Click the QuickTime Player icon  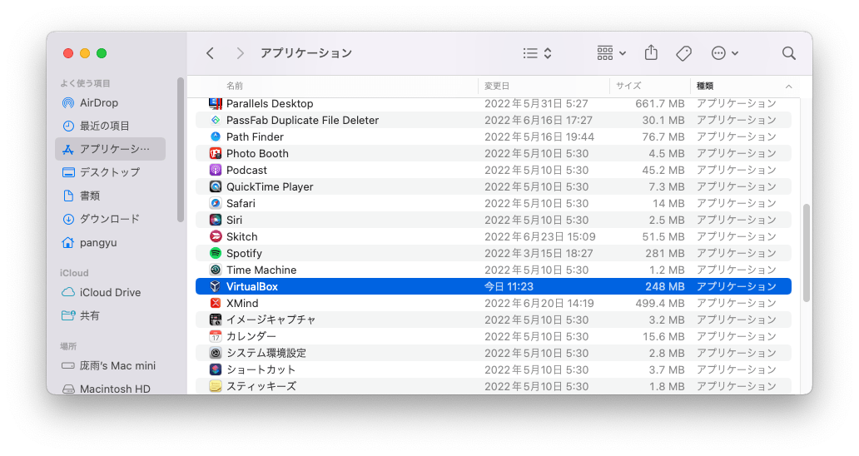216,186
